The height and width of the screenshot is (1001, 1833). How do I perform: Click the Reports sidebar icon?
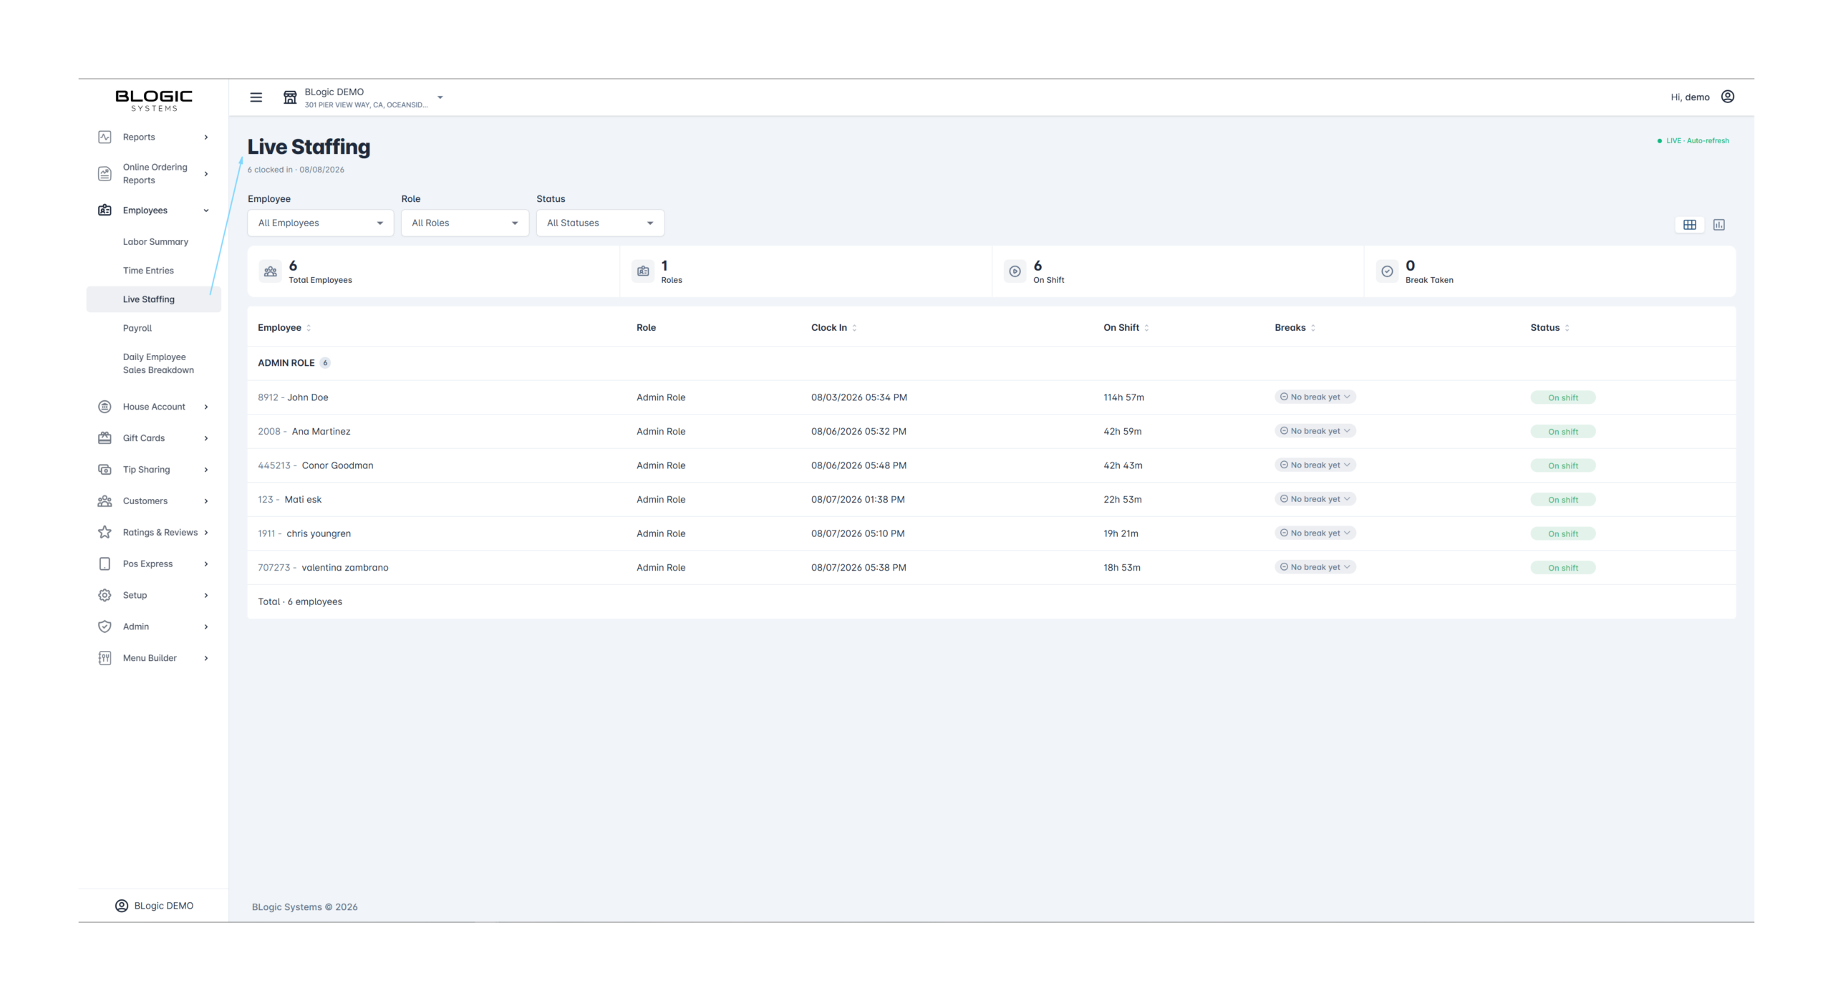[105, 137]
